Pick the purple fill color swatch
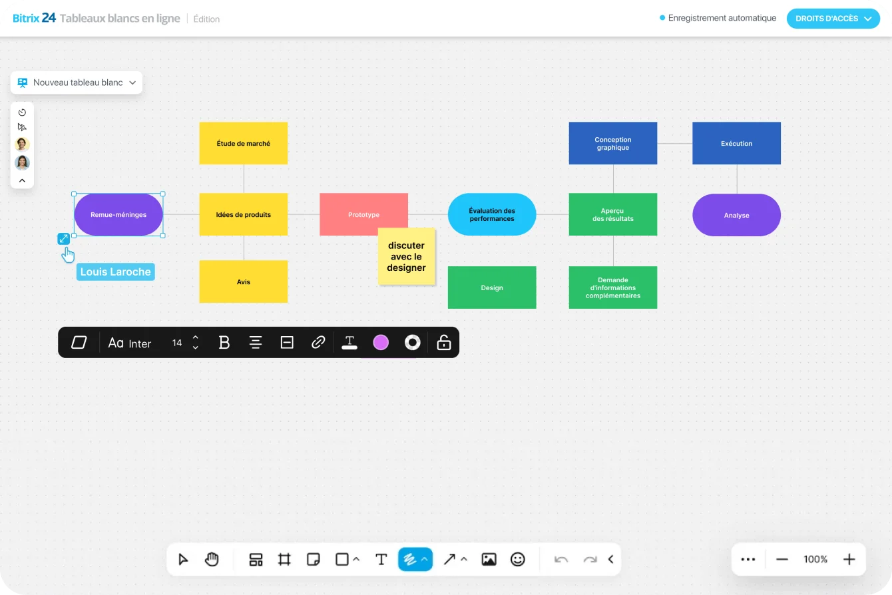The width and height of the screenshot is (892, 595). (381, 342)
